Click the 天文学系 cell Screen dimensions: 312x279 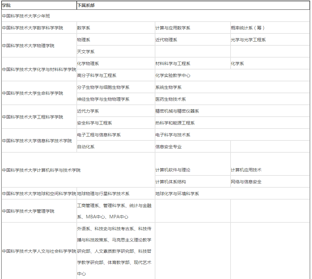(116, 52)
